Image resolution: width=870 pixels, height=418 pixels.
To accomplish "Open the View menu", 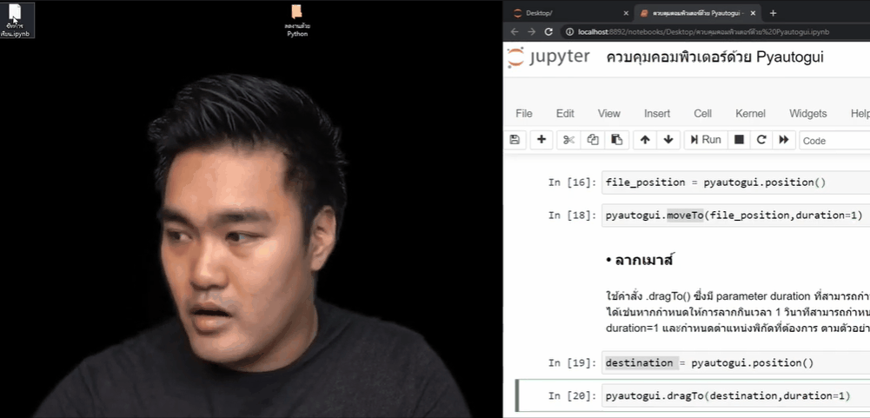I will pyautogui.click(x=608, y=114).
